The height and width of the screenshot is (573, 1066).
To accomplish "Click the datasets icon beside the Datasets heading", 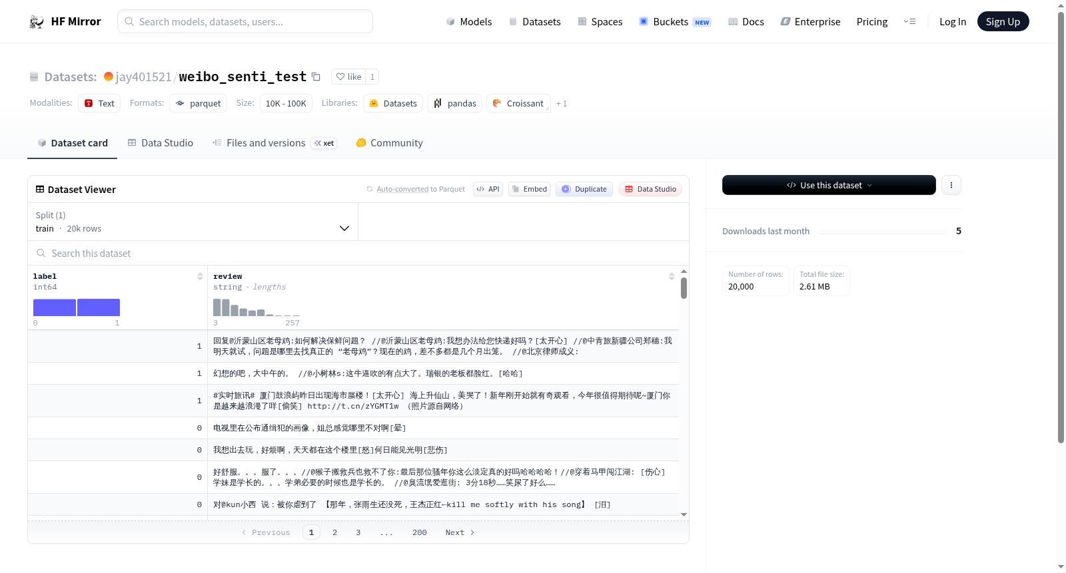I will (x=34, y=77).
